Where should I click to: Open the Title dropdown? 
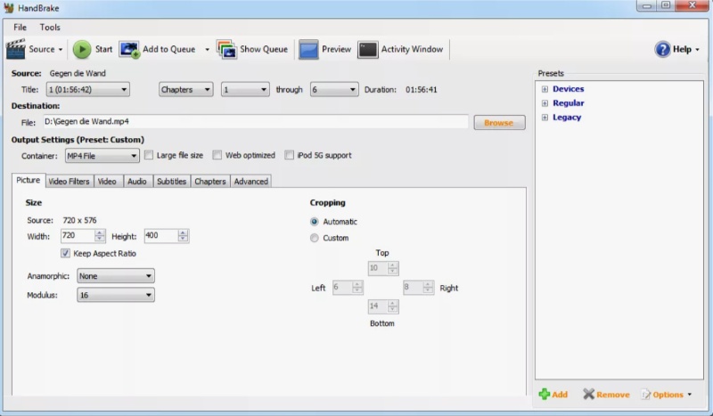pos(87,90)
